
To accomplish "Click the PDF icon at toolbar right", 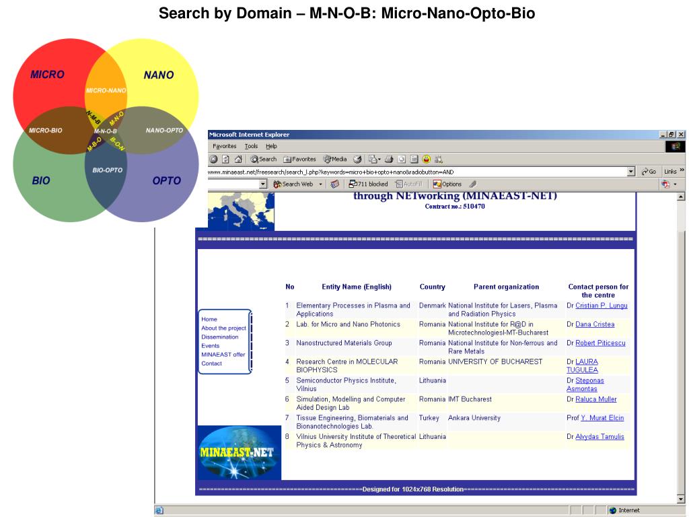I will pos(665,184).
